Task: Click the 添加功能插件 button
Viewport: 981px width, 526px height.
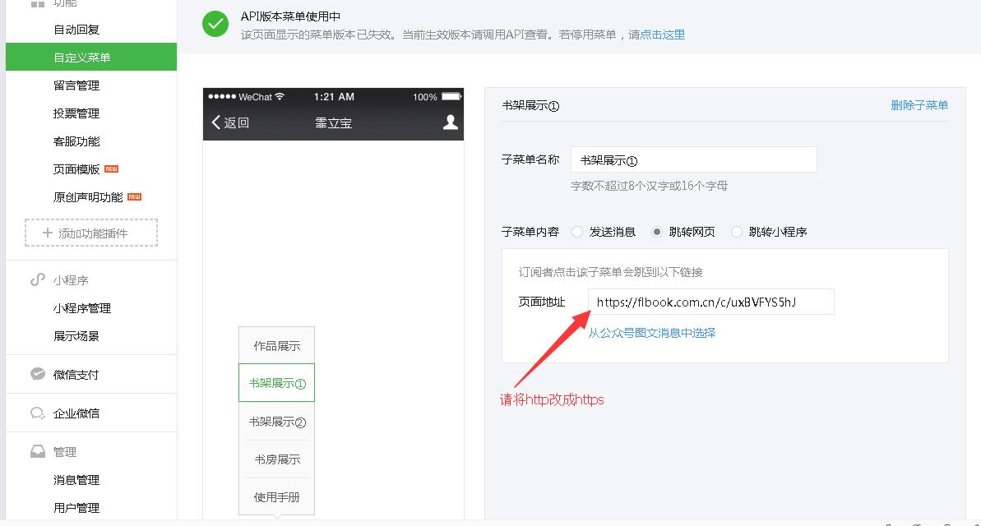Action: coord(91,233)
